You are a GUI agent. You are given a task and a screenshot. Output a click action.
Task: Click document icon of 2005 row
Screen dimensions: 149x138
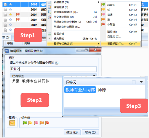tap(5, 5)
